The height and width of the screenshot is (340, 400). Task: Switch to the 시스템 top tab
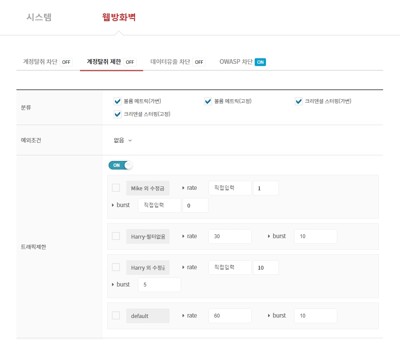(39, 17)
